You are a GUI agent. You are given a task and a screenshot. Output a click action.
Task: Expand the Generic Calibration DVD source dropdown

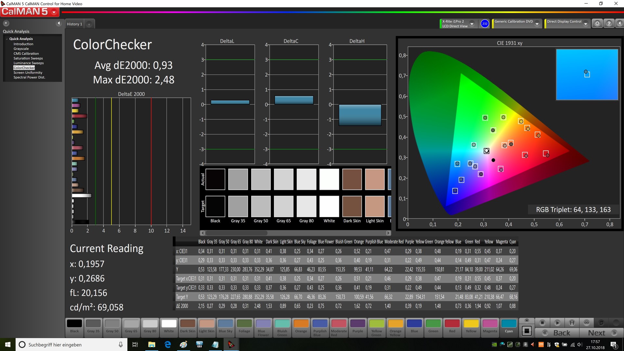537,24
